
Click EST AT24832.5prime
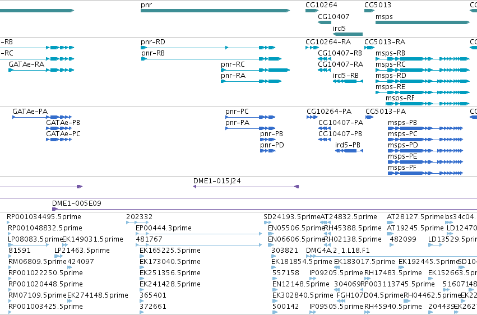click(x=349, y=217)
